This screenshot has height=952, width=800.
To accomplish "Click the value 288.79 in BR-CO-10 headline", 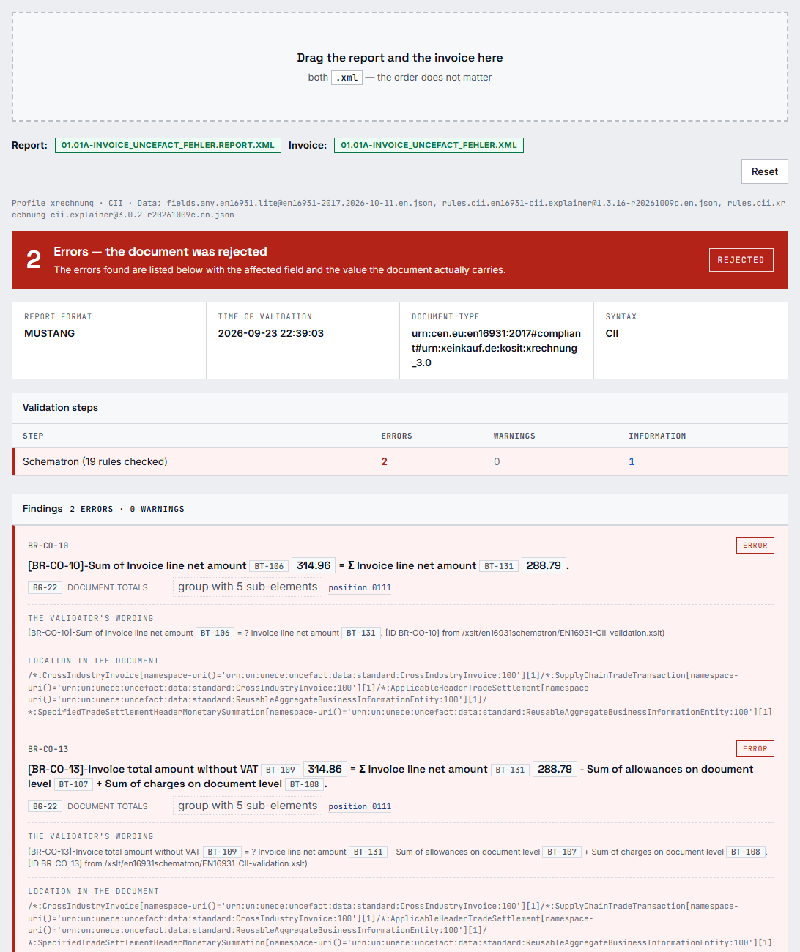I will (544, 565).
